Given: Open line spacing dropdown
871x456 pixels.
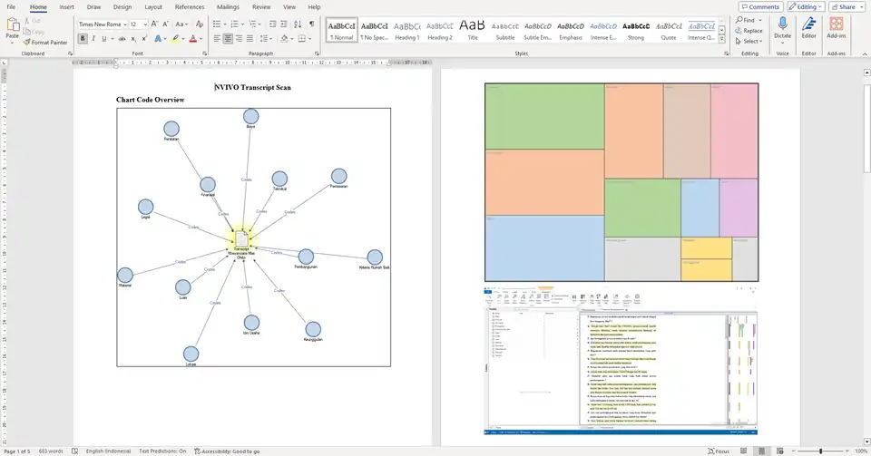Looking at the screenshot, I should pos(265,39).
